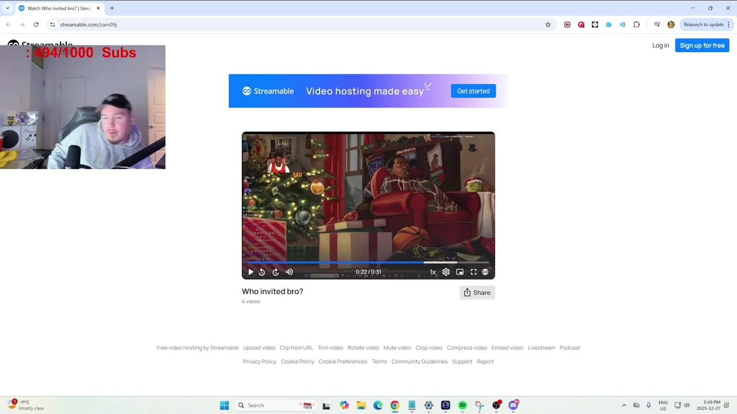Image resolution: width=737 pixels, height=414 pixels.
Task: Click the address bar showing streamable.com/zam09j
Action: click(299, 25)
